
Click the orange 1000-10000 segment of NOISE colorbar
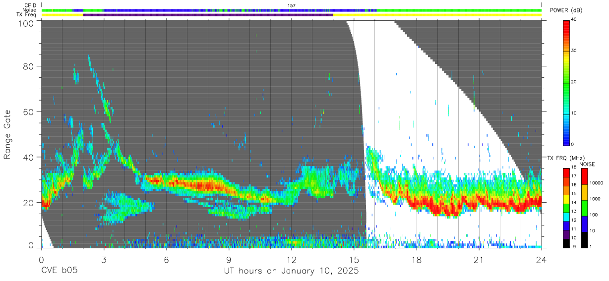[586, 192]
